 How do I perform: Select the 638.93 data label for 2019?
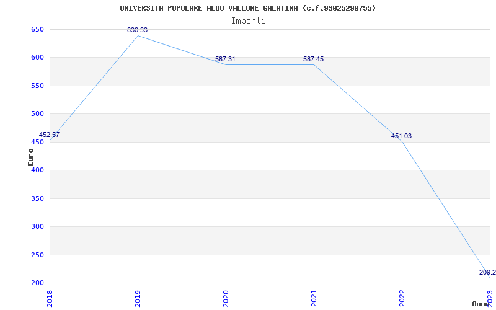point(137,30)
